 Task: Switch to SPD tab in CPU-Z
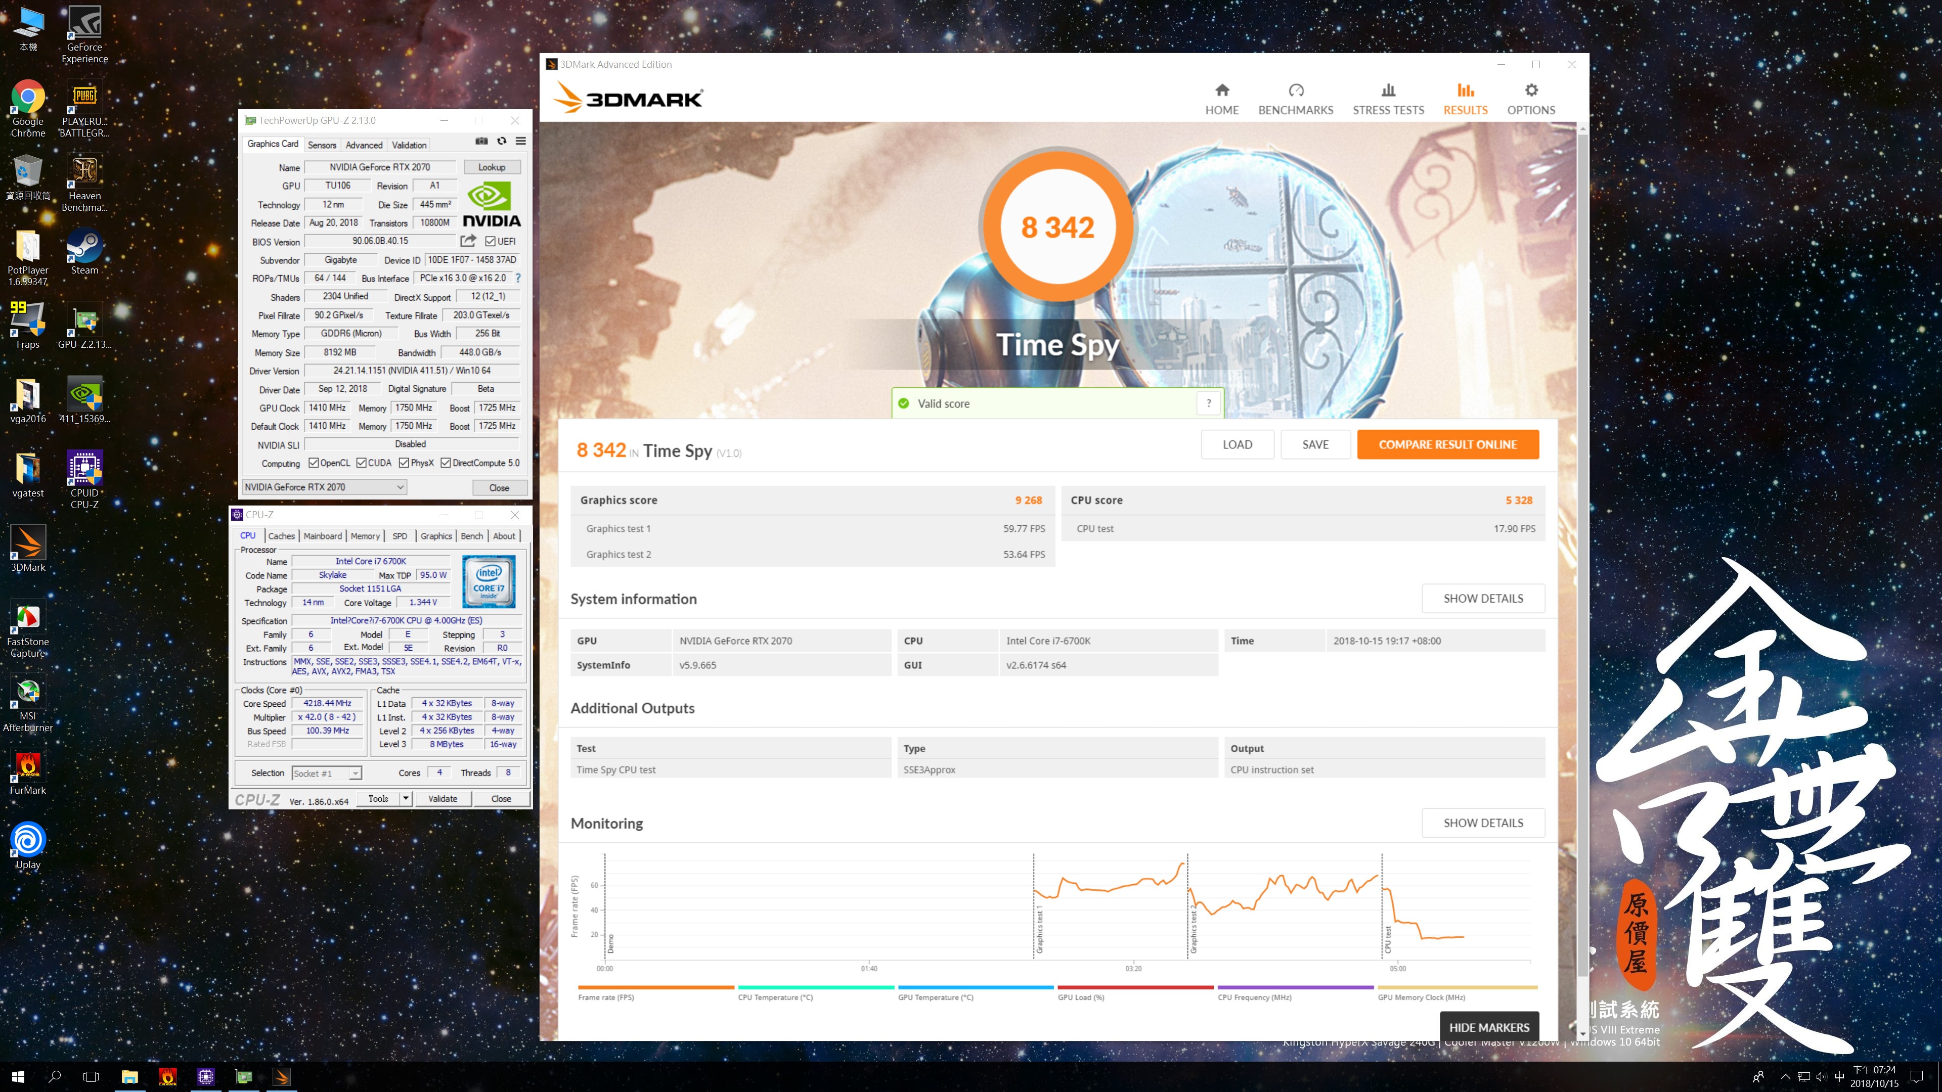[x=400, y=536]
